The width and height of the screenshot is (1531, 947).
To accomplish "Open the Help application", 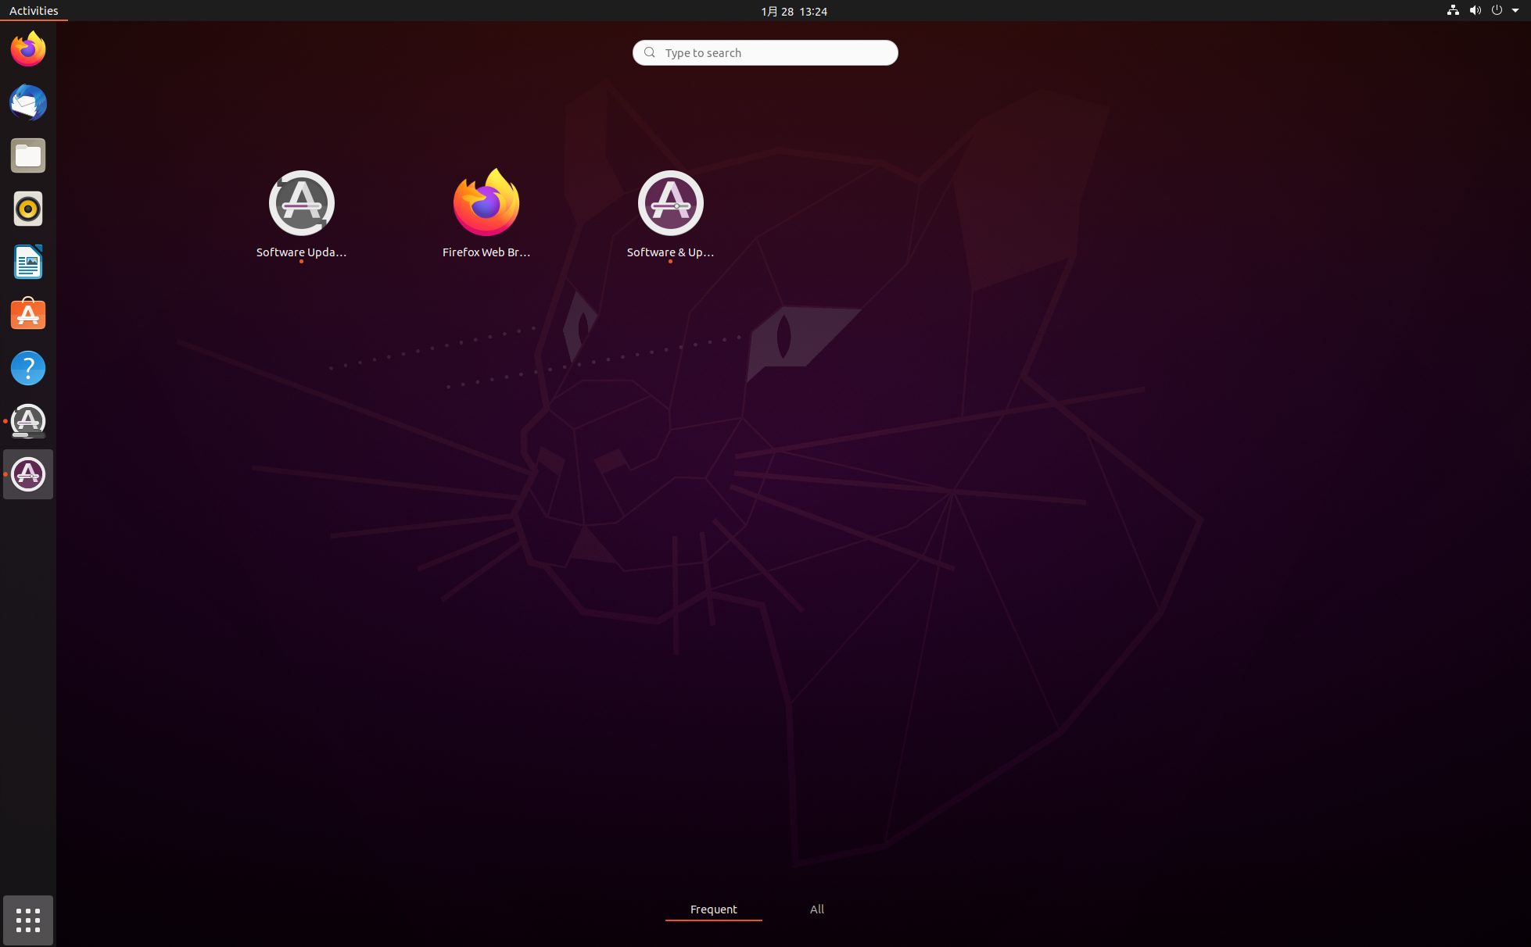I will pyautogui.click(x=27, y=367).
